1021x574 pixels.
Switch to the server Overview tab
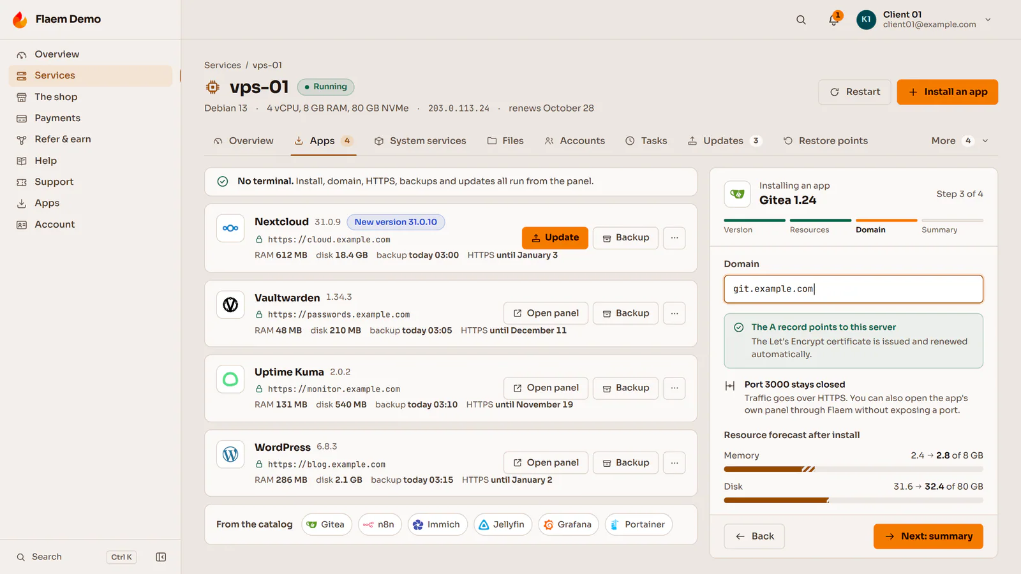tap(244, 141)
